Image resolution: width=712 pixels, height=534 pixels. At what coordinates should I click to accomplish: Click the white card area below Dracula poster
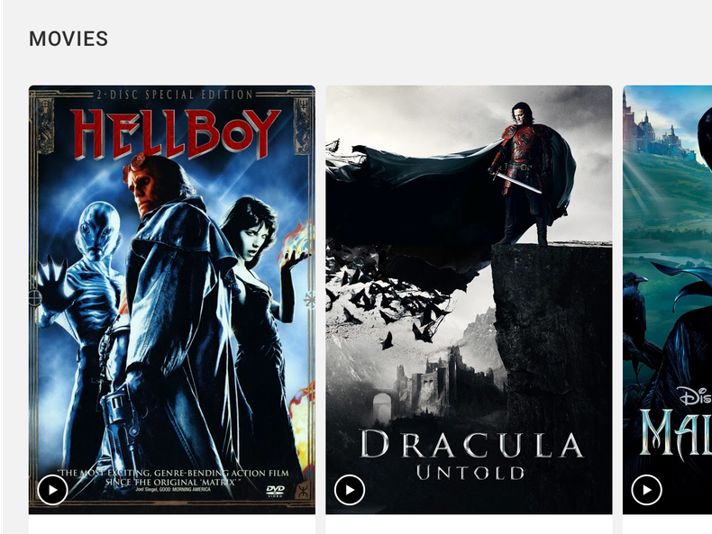pyautogui.click(x=469, y=524)
